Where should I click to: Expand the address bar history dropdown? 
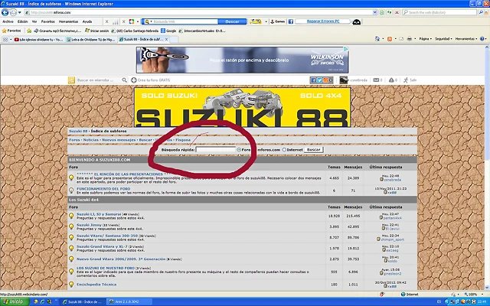374,12
